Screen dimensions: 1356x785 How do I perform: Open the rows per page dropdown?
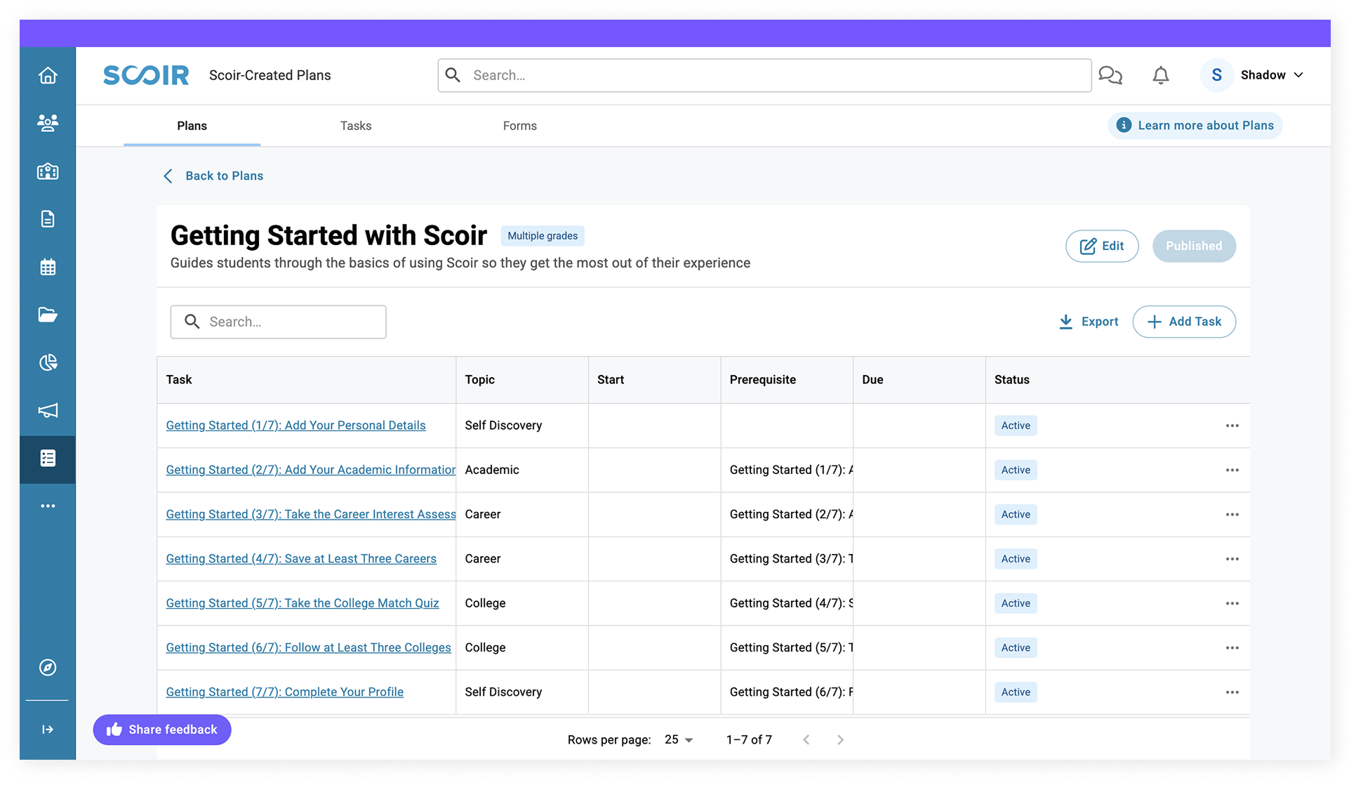point(679,739)
